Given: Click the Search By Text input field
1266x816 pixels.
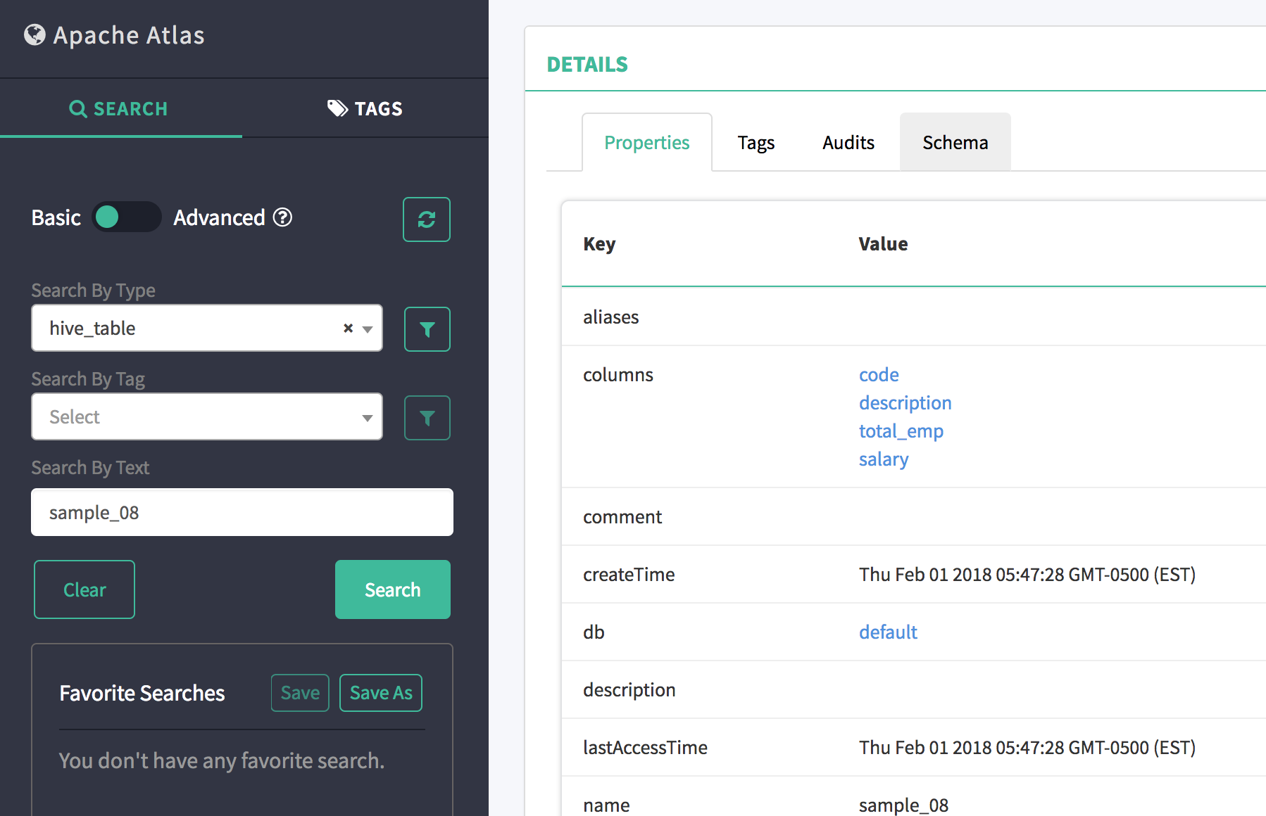Looking at the screenshot, I should click(242, 512).
